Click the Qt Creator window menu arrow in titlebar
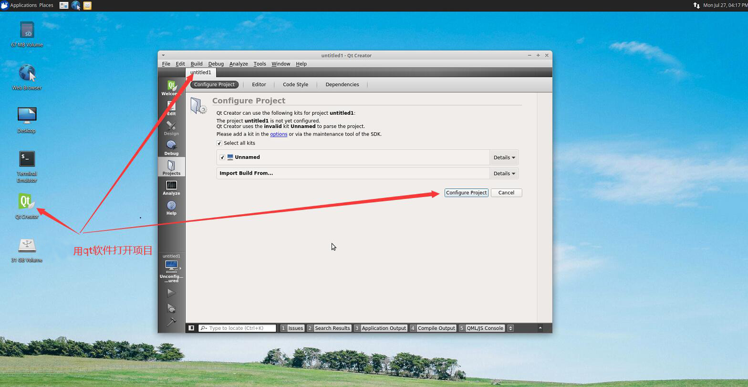 point(163,55)
